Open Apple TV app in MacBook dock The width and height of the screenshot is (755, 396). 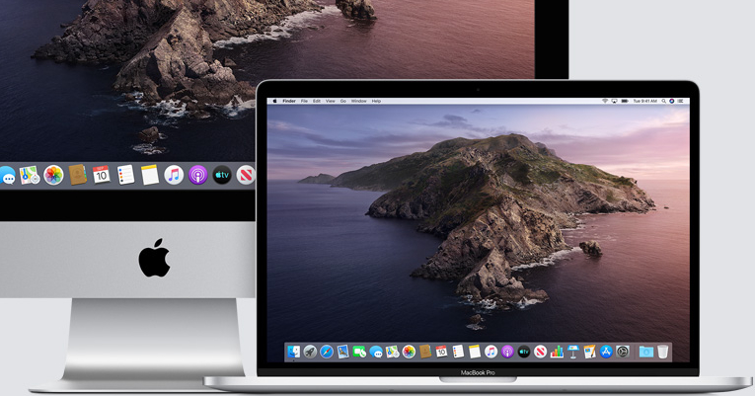click(524, 352)
